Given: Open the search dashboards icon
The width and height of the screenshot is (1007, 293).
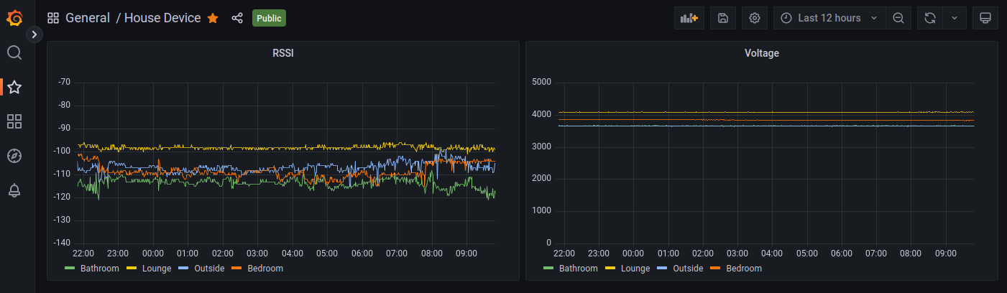Looking at the screenshot, I should (x=14, y=52).
